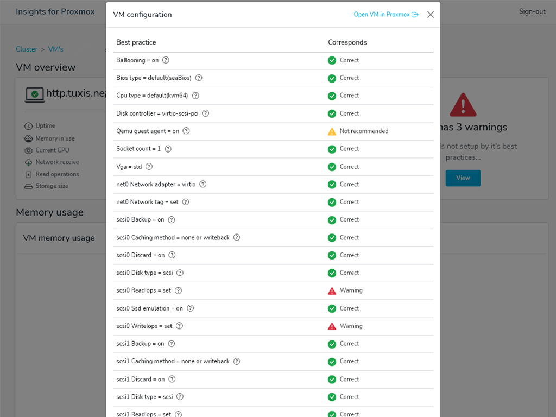Open the VM's breadcrumb link

(x=56, y=49)
